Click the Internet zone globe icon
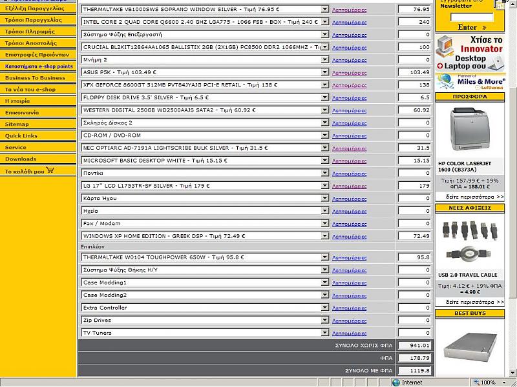Screen dimensions: 517x387 click(x=396, y=382)
